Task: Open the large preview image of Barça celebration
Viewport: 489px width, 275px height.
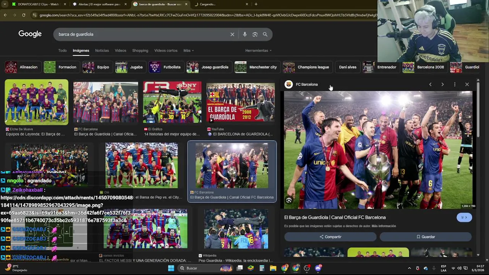Action: click(378, 150)
